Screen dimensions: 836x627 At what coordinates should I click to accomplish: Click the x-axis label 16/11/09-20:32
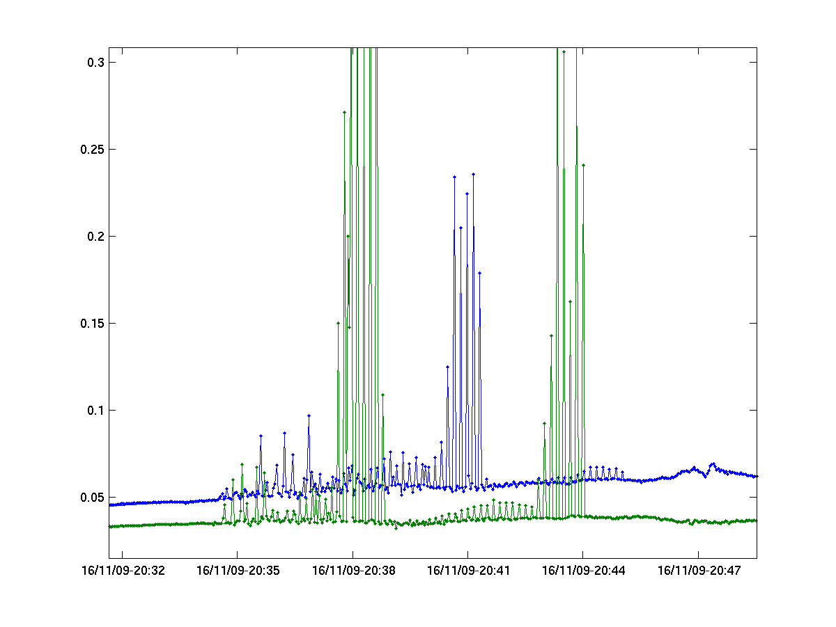123,571
